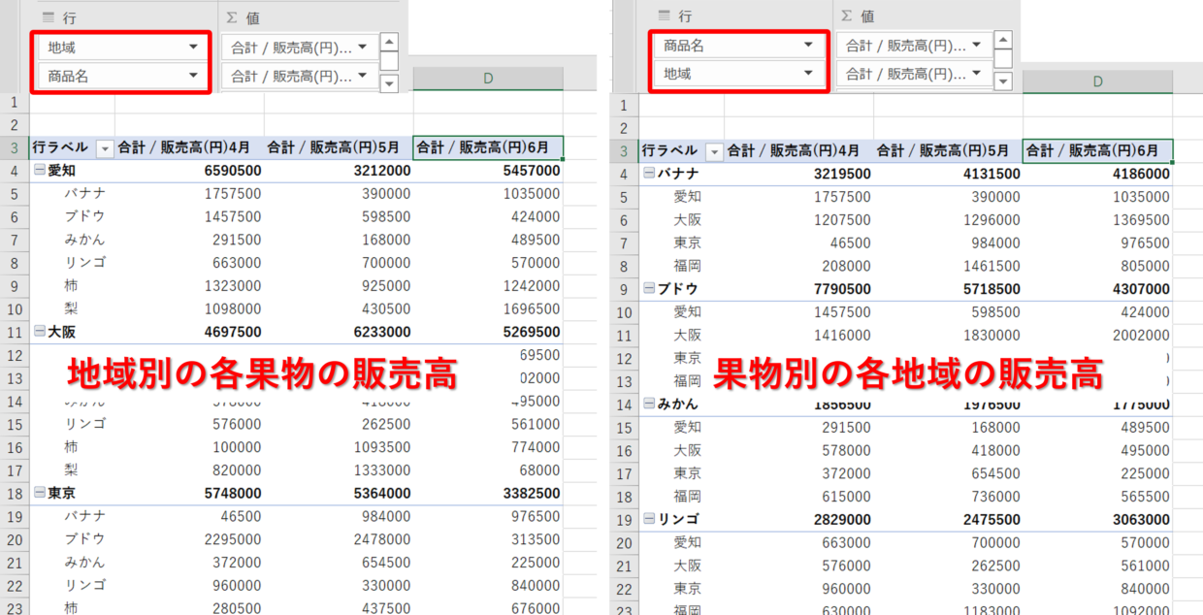Open the 商品名 row field dropdown on right panel

(x=808, y=45)
